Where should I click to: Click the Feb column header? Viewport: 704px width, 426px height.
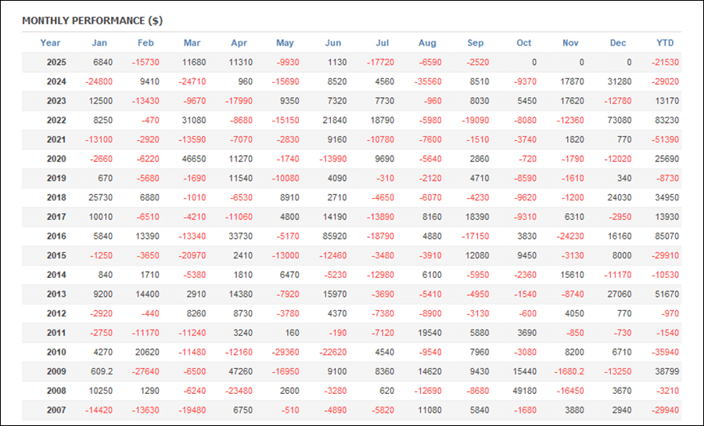(145, 43)
